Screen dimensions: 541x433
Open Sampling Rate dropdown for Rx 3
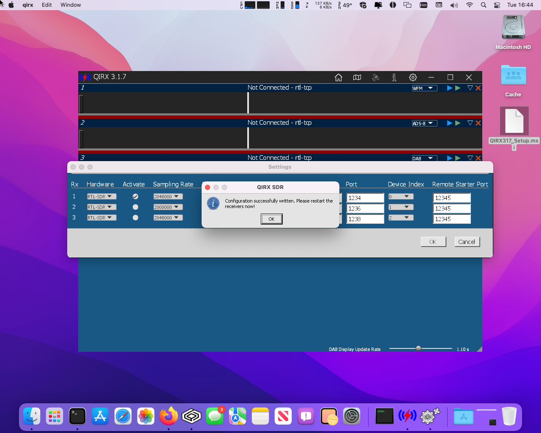coord(168,218)
